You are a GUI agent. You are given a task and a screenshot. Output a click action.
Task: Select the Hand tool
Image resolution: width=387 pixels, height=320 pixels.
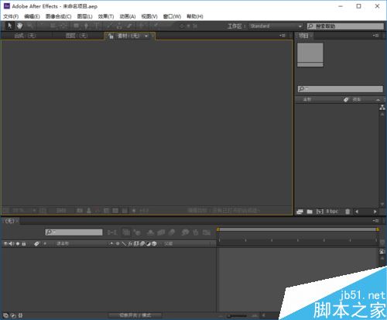tap(19, 26)
